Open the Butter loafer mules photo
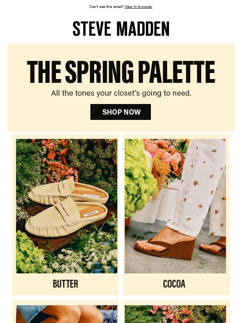242x323 pixels. pos(67,206)
